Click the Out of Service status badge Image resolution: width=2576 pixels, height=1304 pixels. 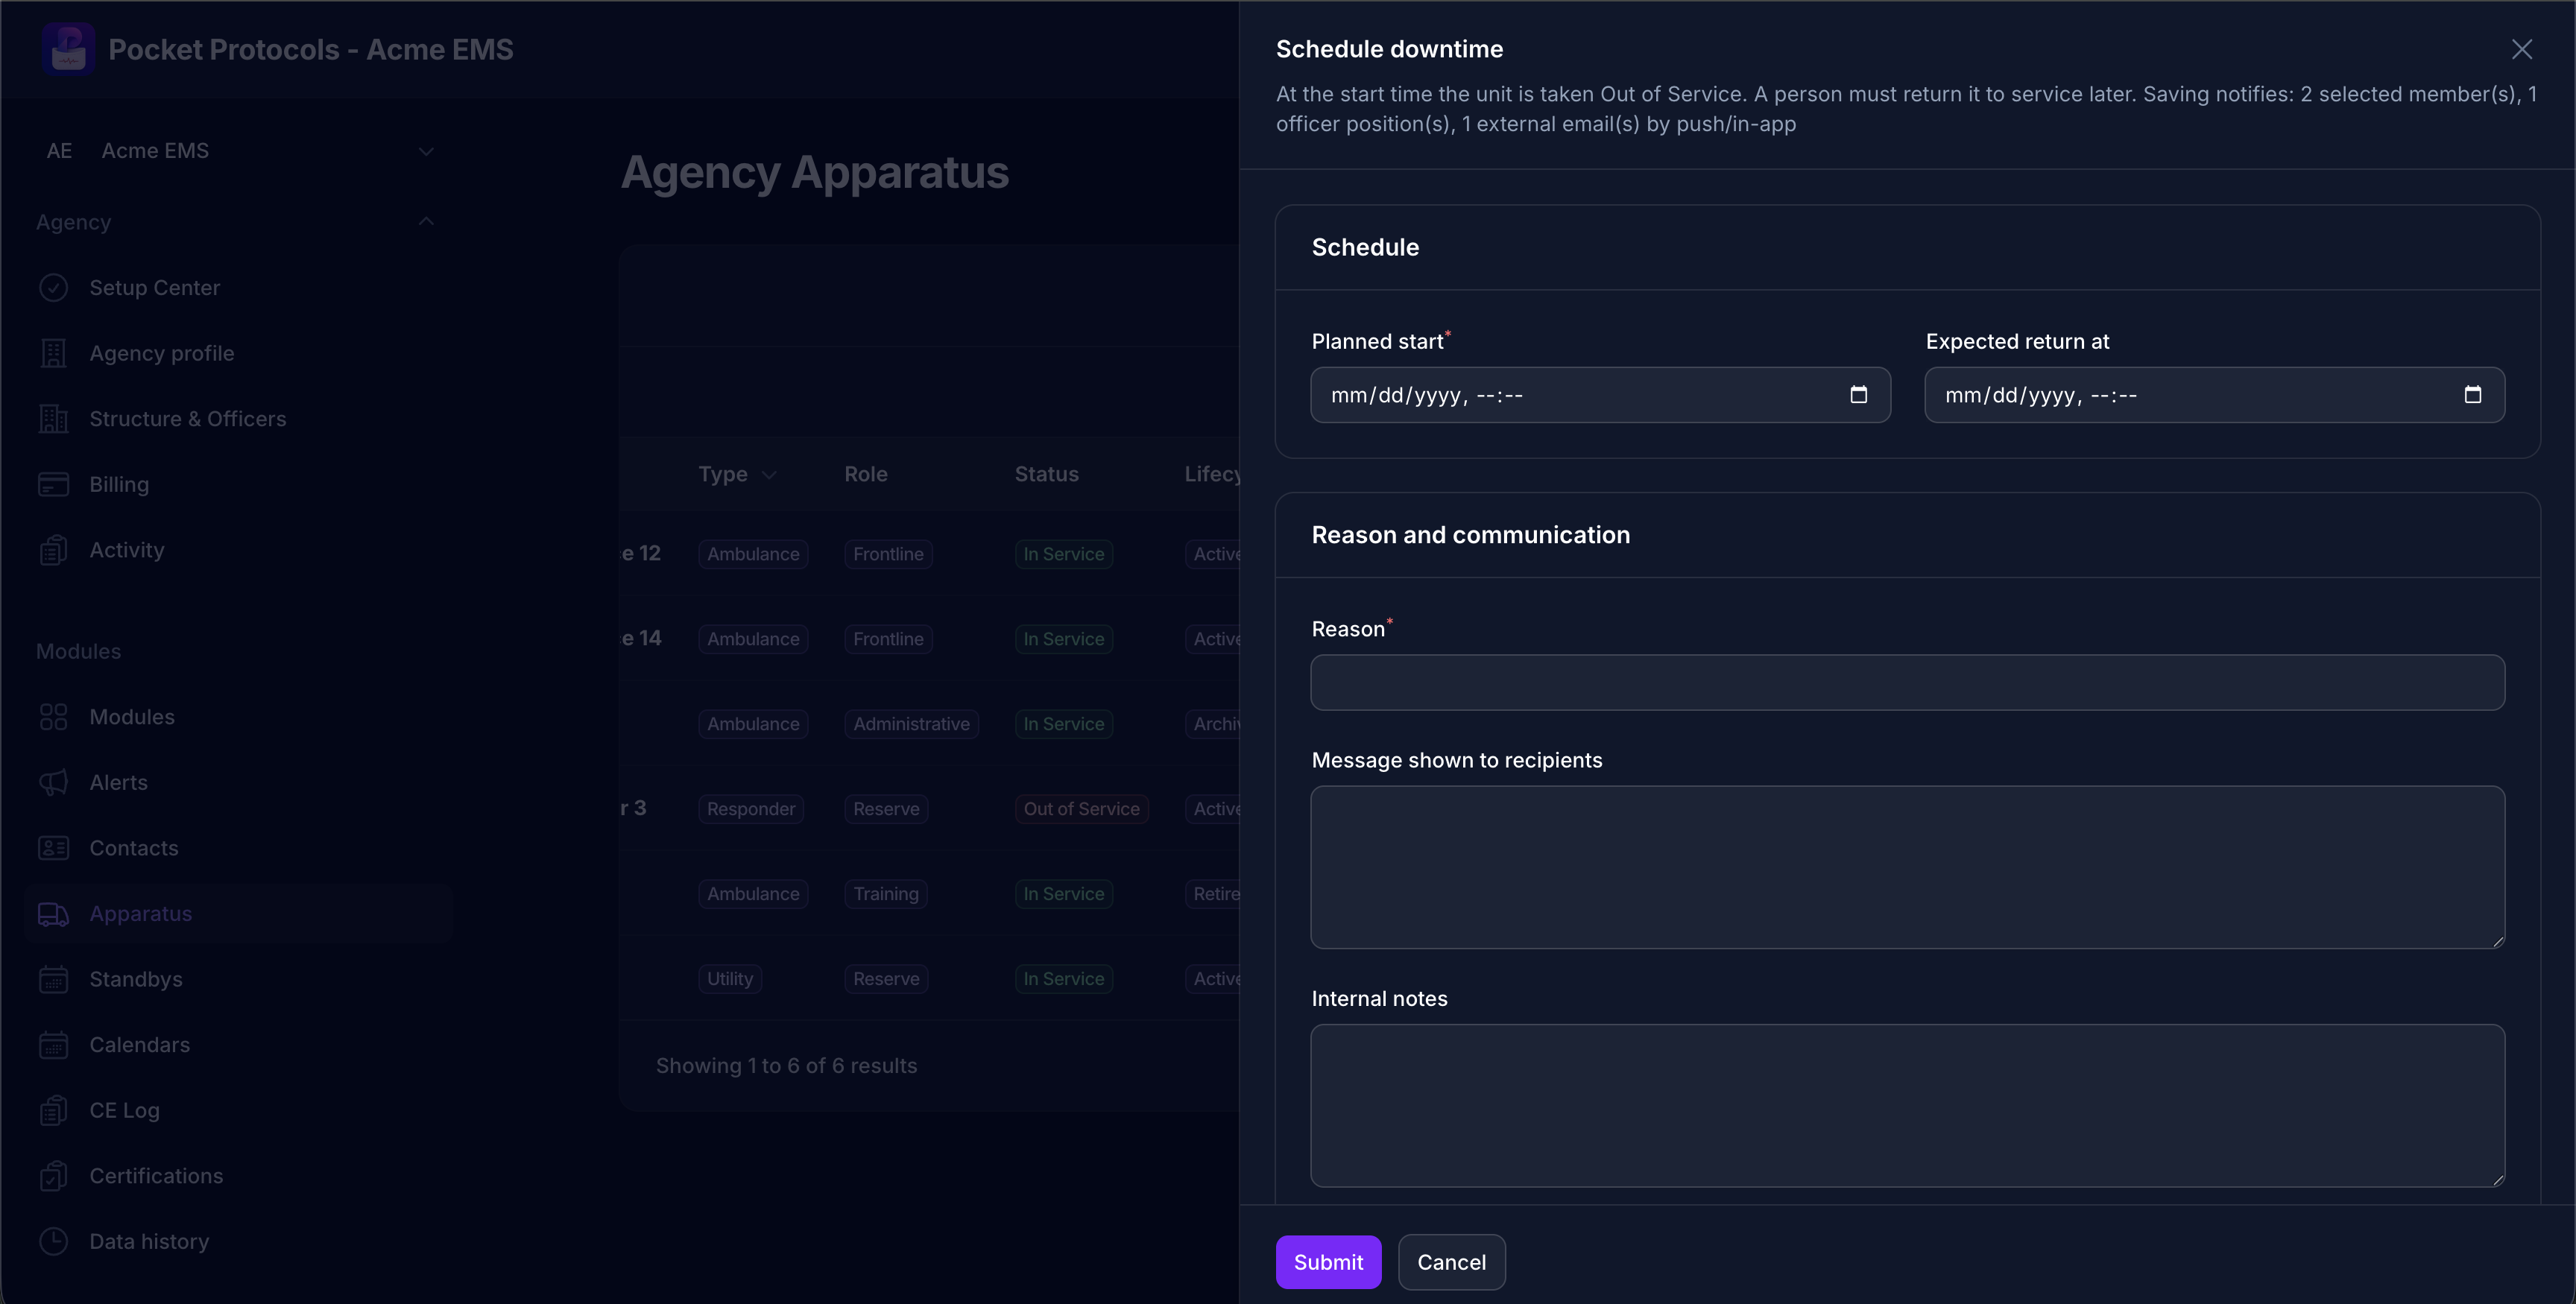(1081, 809)
